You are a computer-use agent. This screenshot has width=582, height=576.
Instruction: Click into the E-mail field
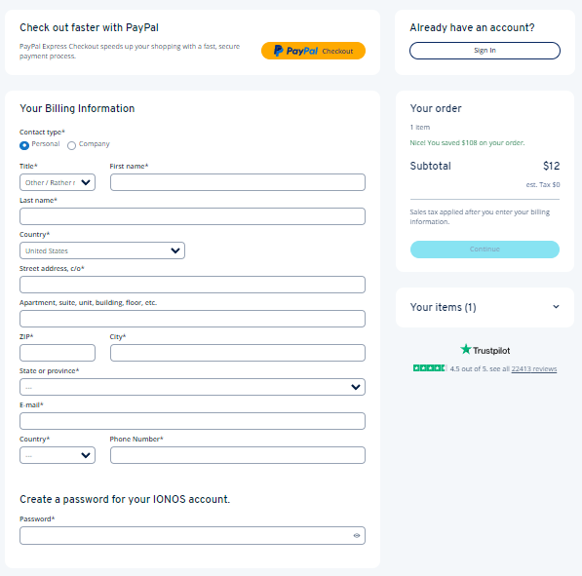tap(192, 421)
